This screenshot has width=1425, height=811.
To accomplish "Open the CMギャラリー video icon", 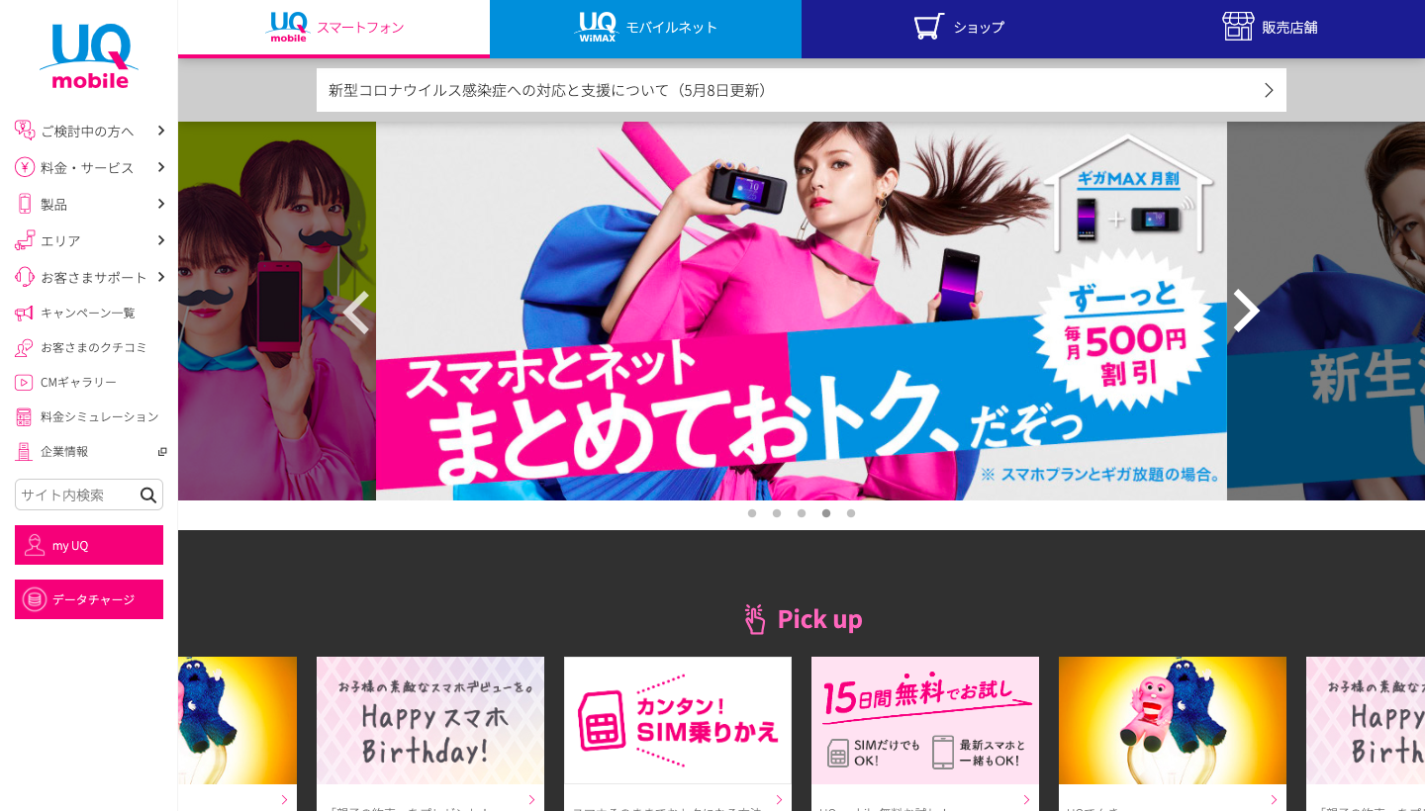I will click(x=23, y=382).
